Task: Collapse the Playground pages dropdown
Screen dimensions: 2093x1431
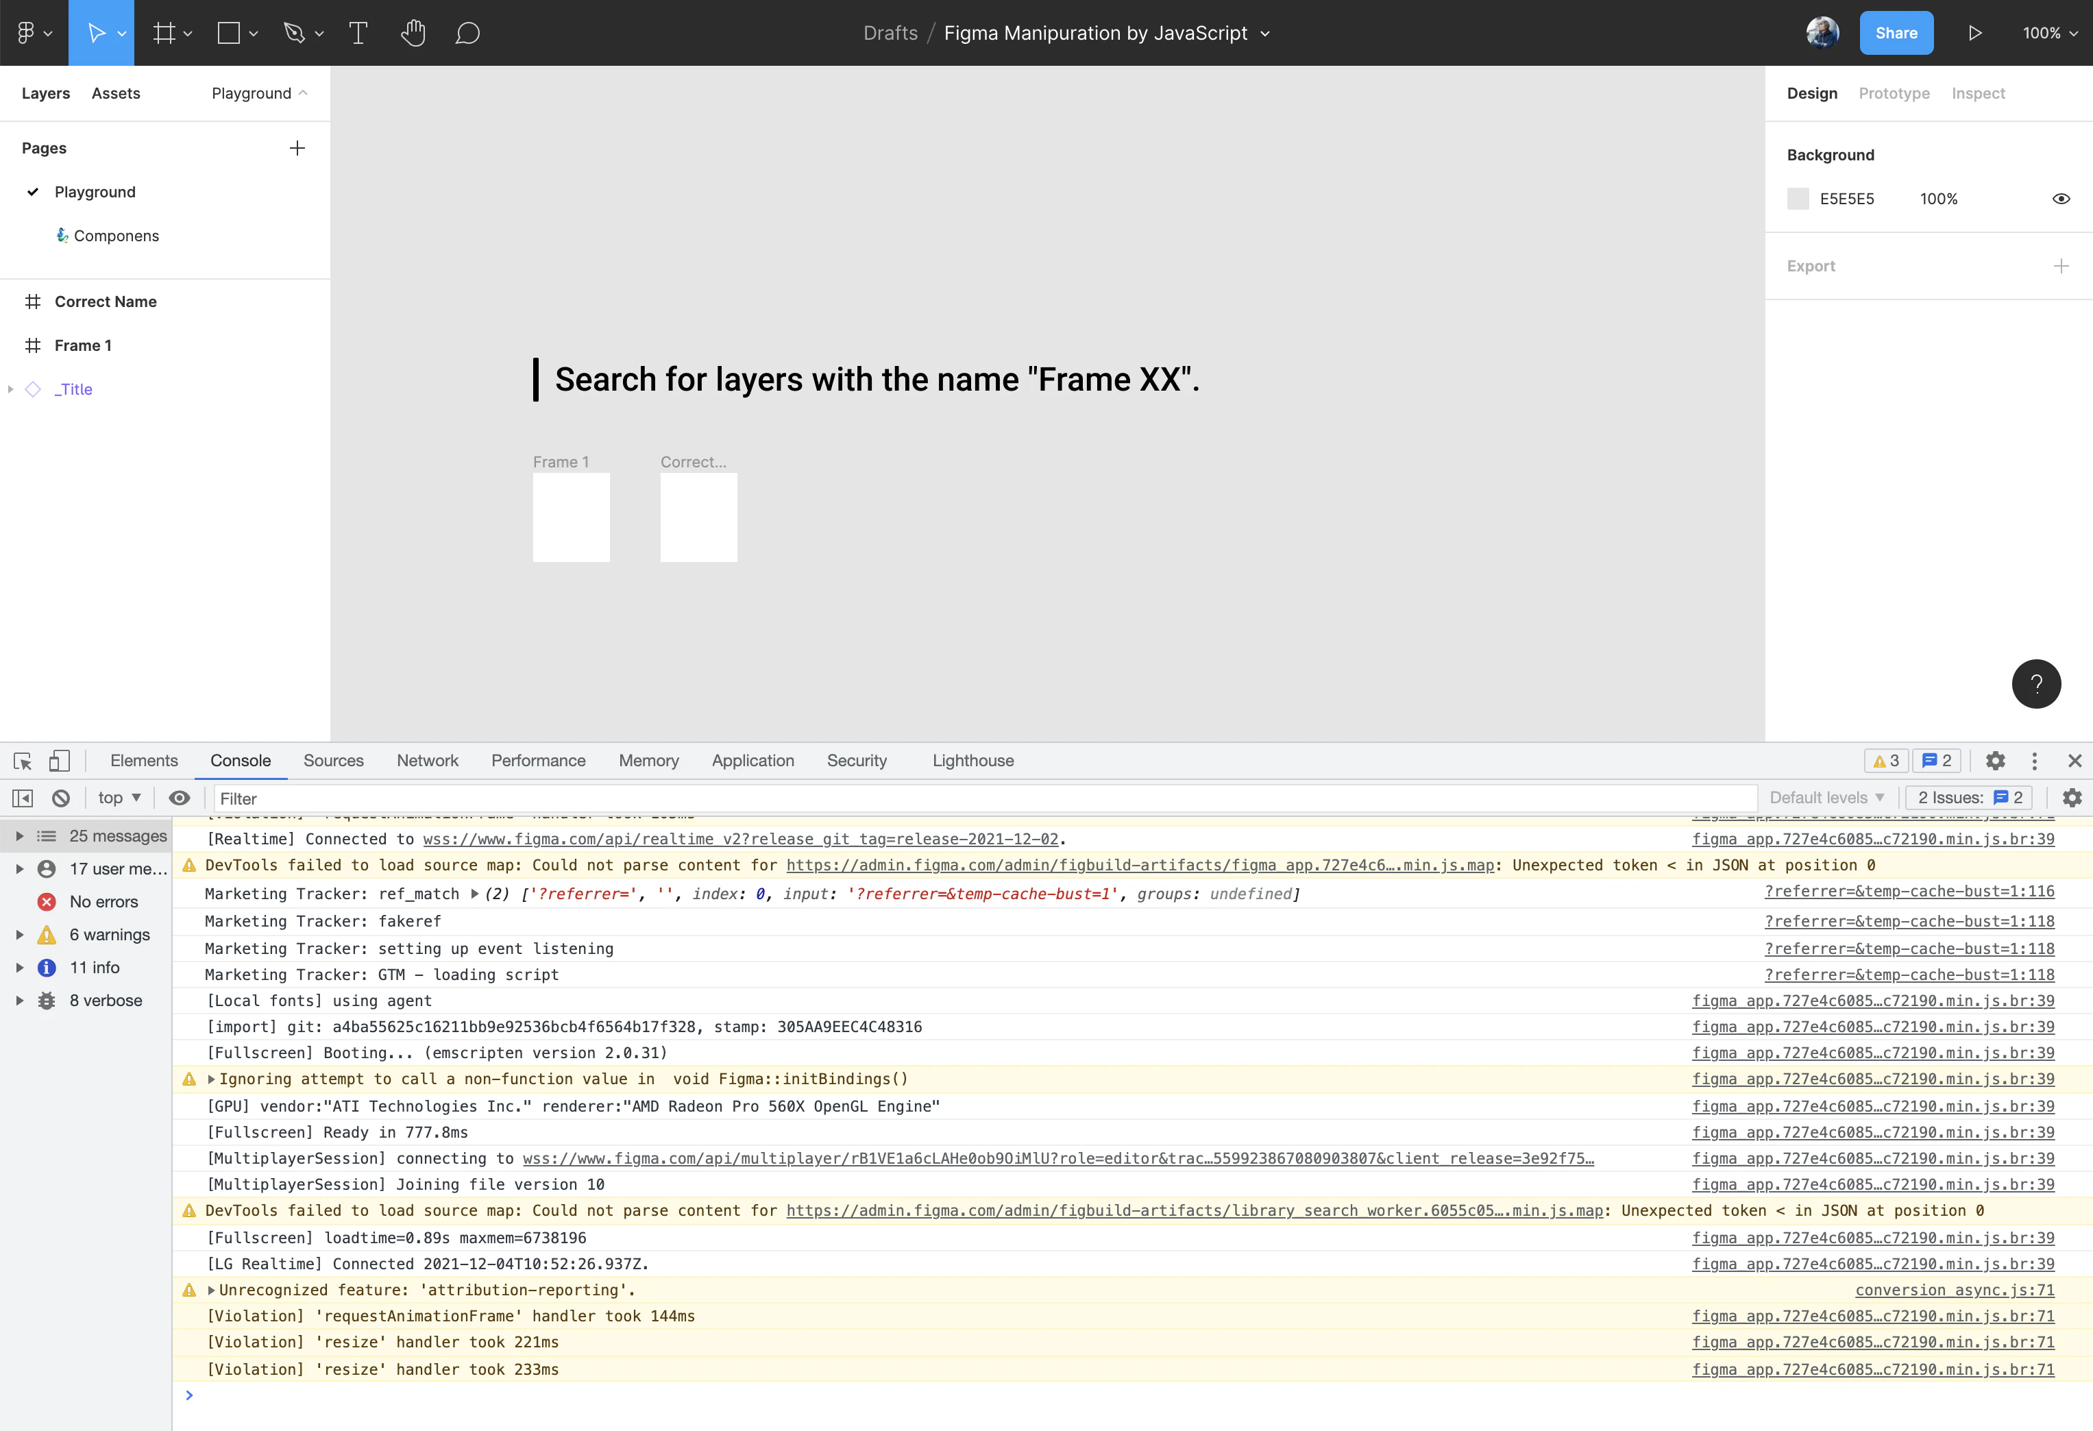Action: pos(259,94)
